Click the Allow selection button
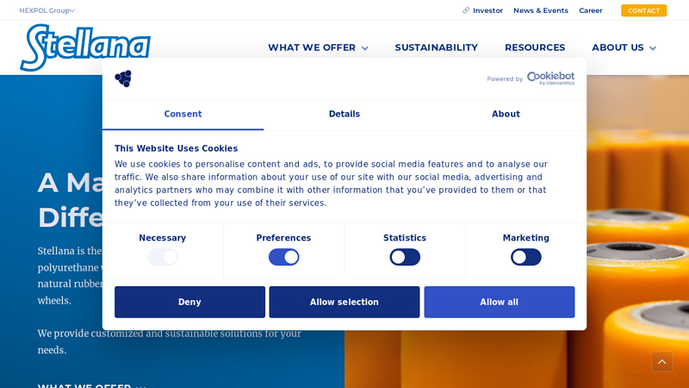The image size is (689, 388). (x=344, y=303)
